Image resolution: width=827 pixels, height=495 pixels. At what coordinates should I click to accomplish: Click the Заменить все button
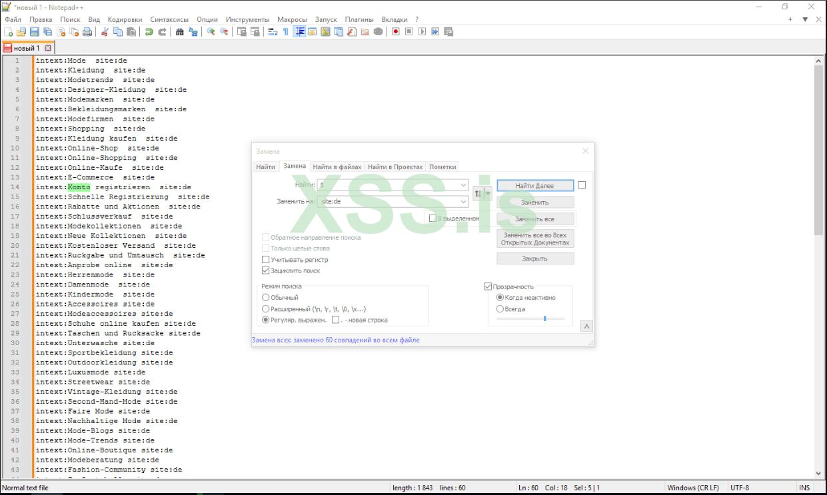(535, 219)
